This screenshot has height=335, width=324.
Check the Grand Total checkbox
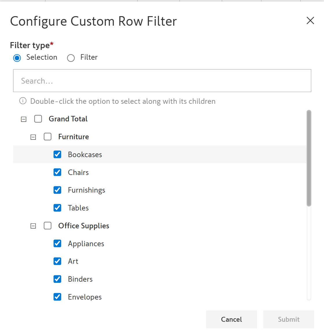pyautogui.click(x=38, y=119)
